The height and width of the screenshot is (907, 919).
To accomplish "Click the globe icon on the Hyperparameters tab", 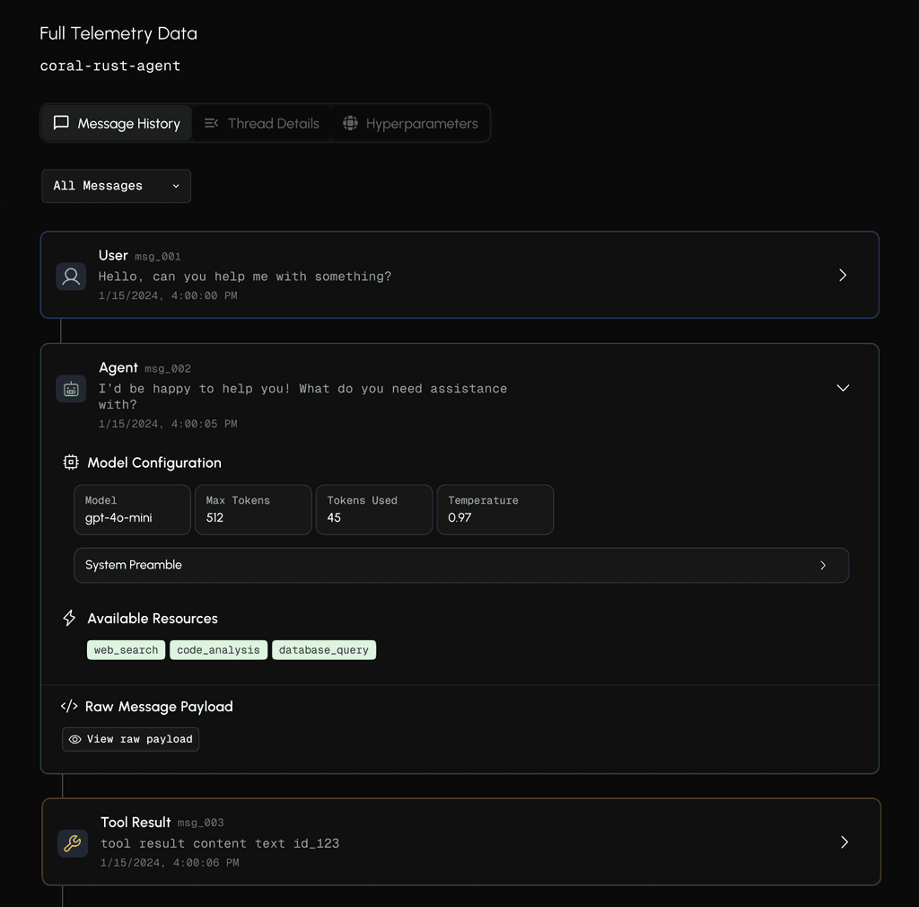I will click(x=351, y=123).
